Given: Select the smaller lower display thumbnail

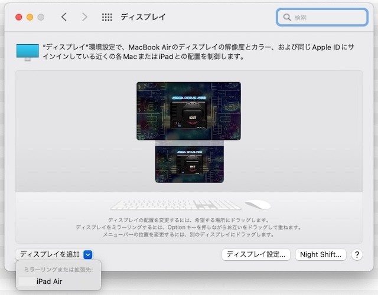Looking at the screenshot, I should [190, 163].
